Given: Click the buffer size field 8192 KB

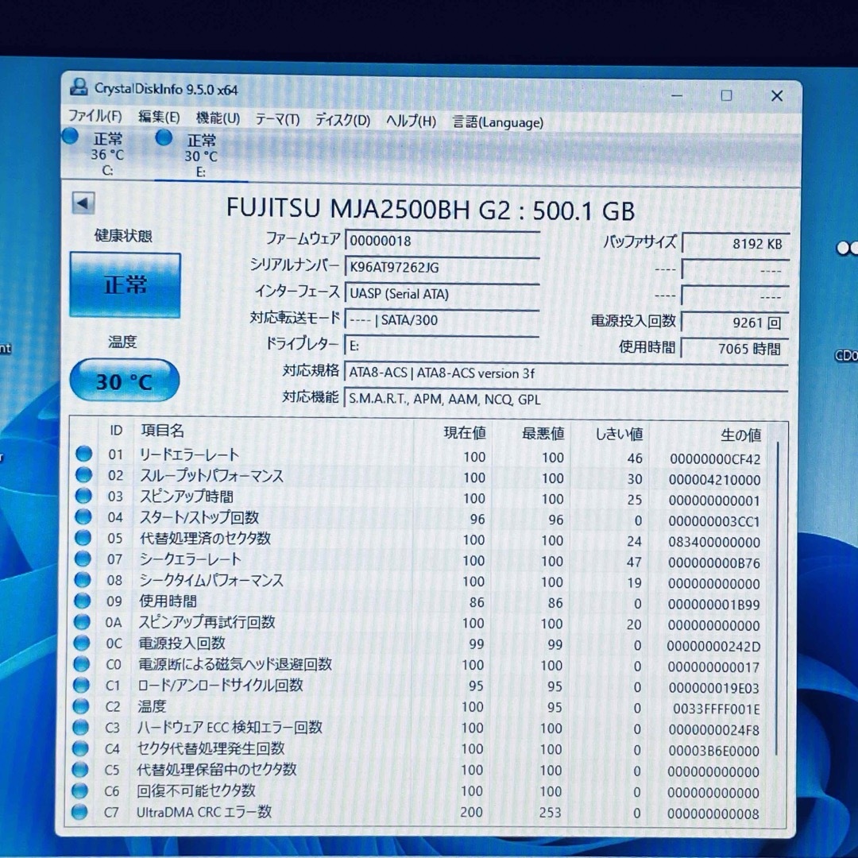Looking at the screenshot, I should pos(736,244).
